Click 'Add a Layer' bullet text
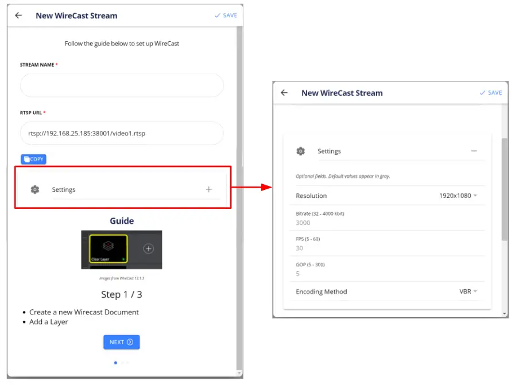This screenshot has height=385, width=523. coord(49,322)
